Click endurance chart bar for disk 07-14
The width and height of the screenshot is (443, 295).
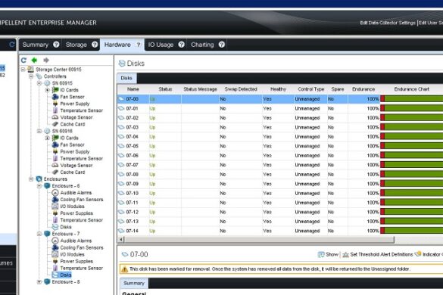412,231
